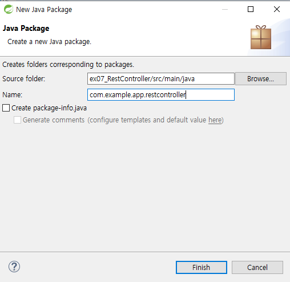Open help with the question mark icon
This screenshot has height=282, width=290.
pos(14,267)
